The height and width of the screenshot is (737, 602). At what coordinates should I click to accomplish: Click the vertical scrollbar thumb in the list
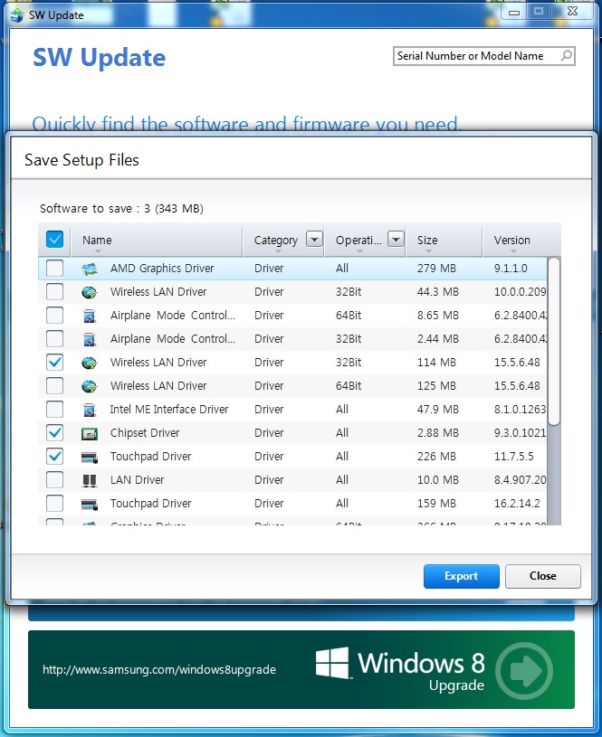(554, 341)
